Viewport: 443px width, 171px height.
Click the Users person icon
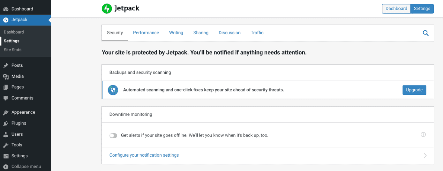point(6,134)
